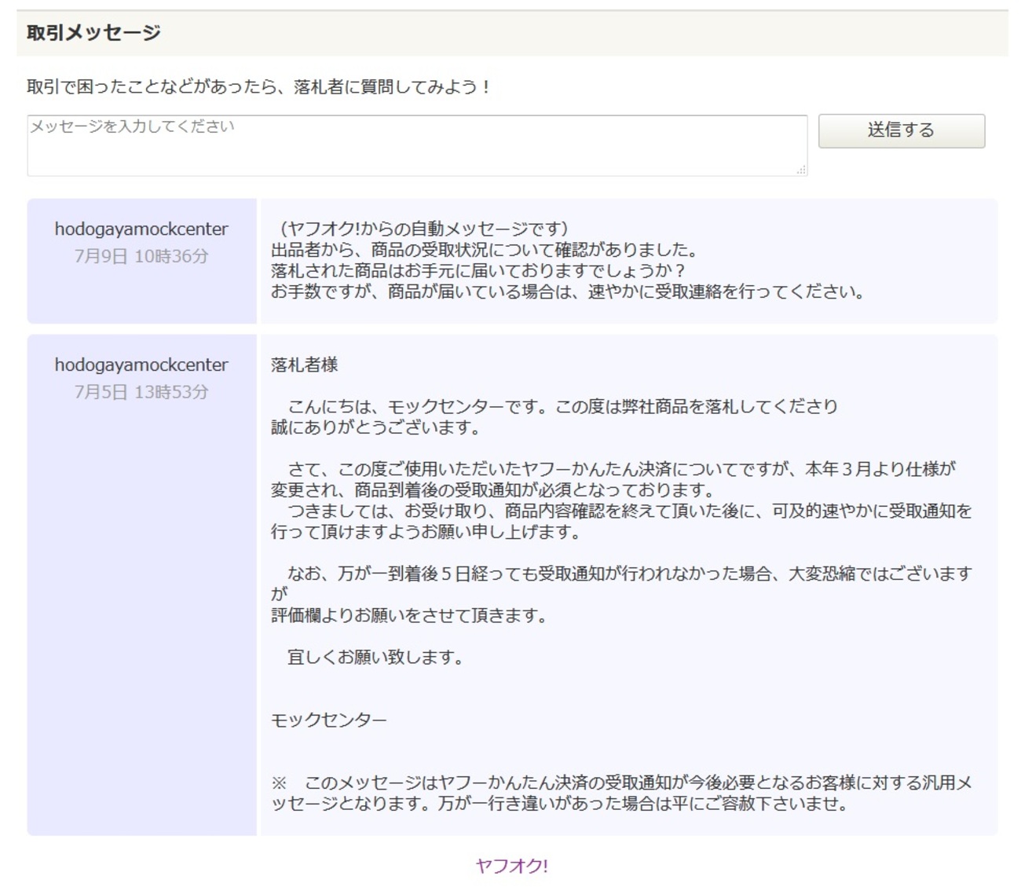1021x887 pixels.
Task: Select the 7月9日 10時36分 timestamp
Action: (x=141, y=256)
